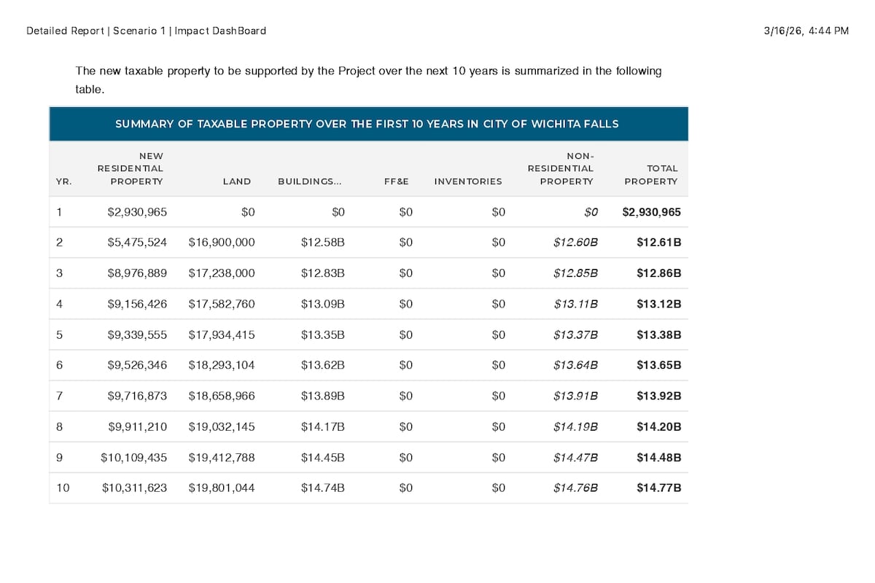Select the Yr. column header
The width and height of the screenshot is (875, 583).
pos(63,181)
